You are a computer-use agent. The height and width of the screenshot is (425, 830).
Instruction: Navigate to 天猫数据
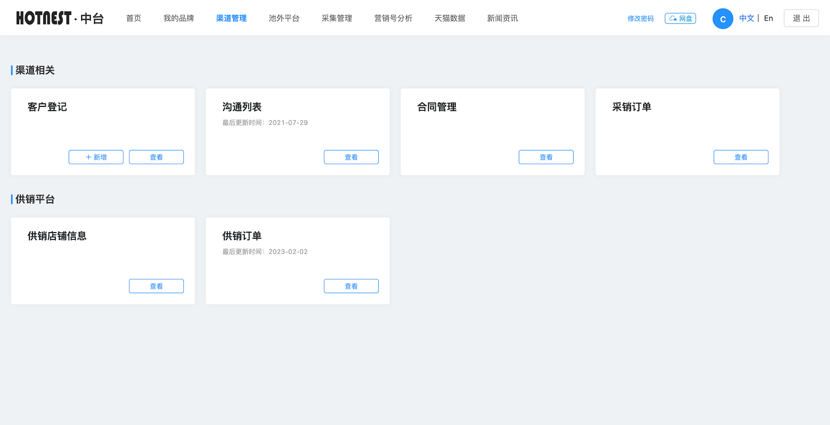[450, 18]
